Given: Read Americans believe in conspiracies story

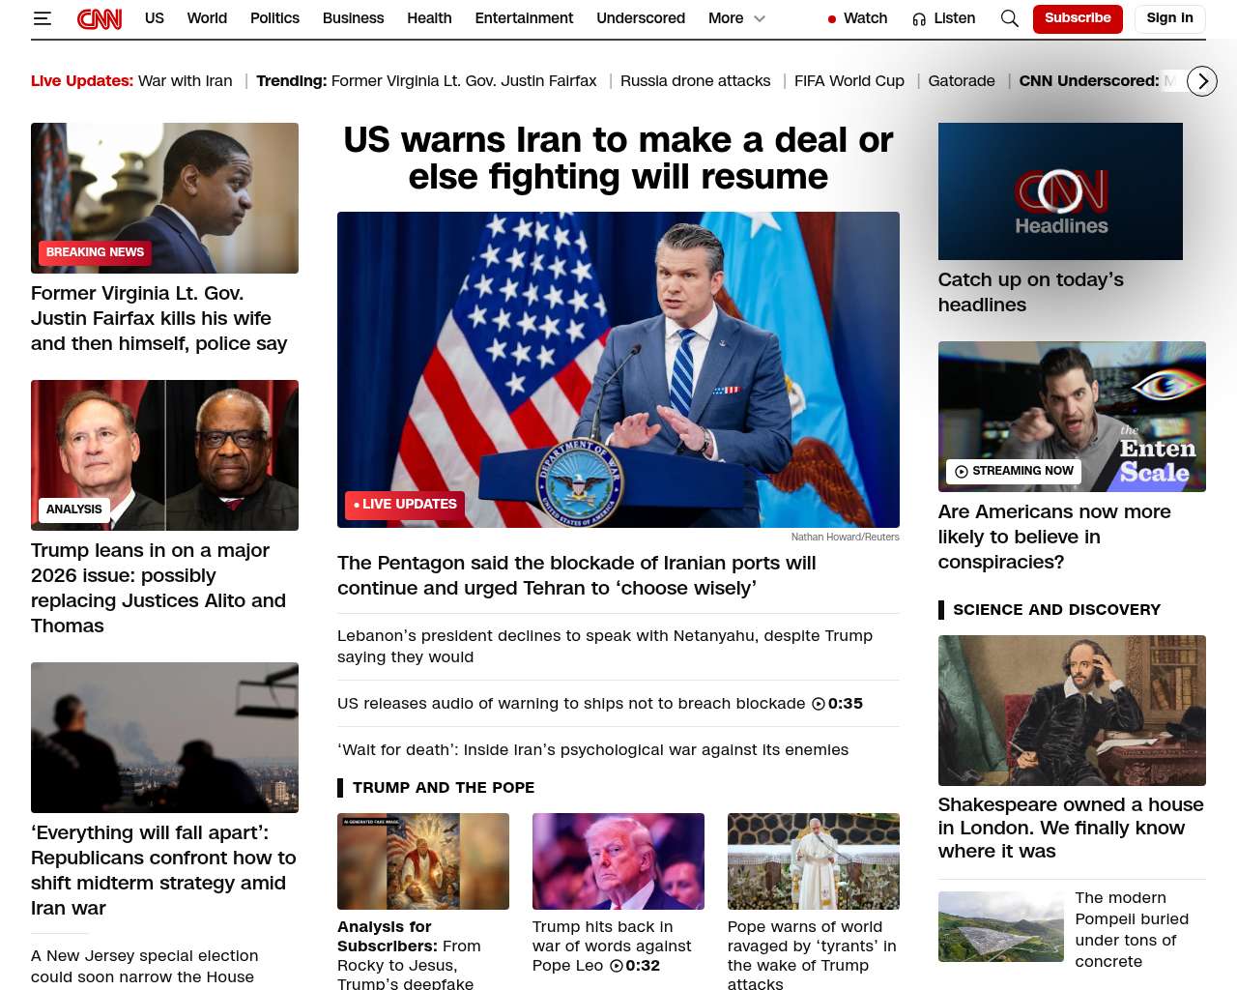Looking at the screenshot, I should [x=1054, y=538].
